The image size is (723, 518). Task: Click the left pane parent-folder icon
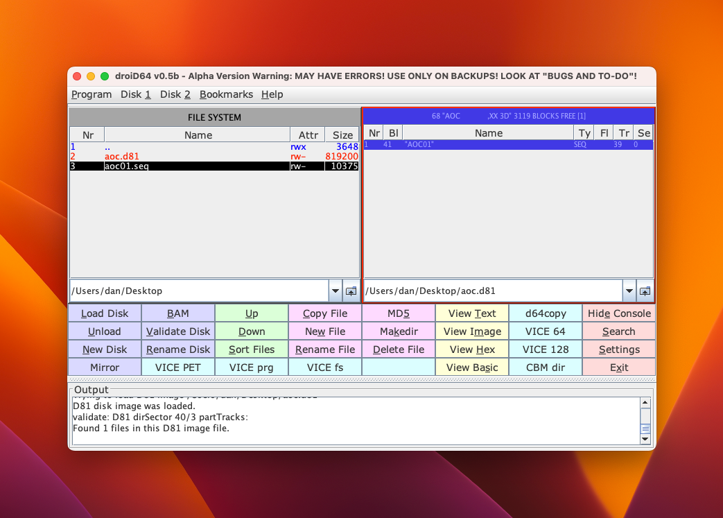click(x=351, y=291)
